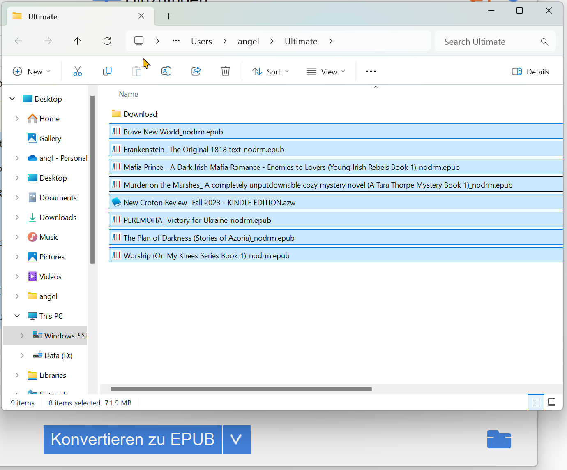This screenshot has width=567, height=470.
Task: Expand the Downloads tree node
Action: tap(17, 217)
